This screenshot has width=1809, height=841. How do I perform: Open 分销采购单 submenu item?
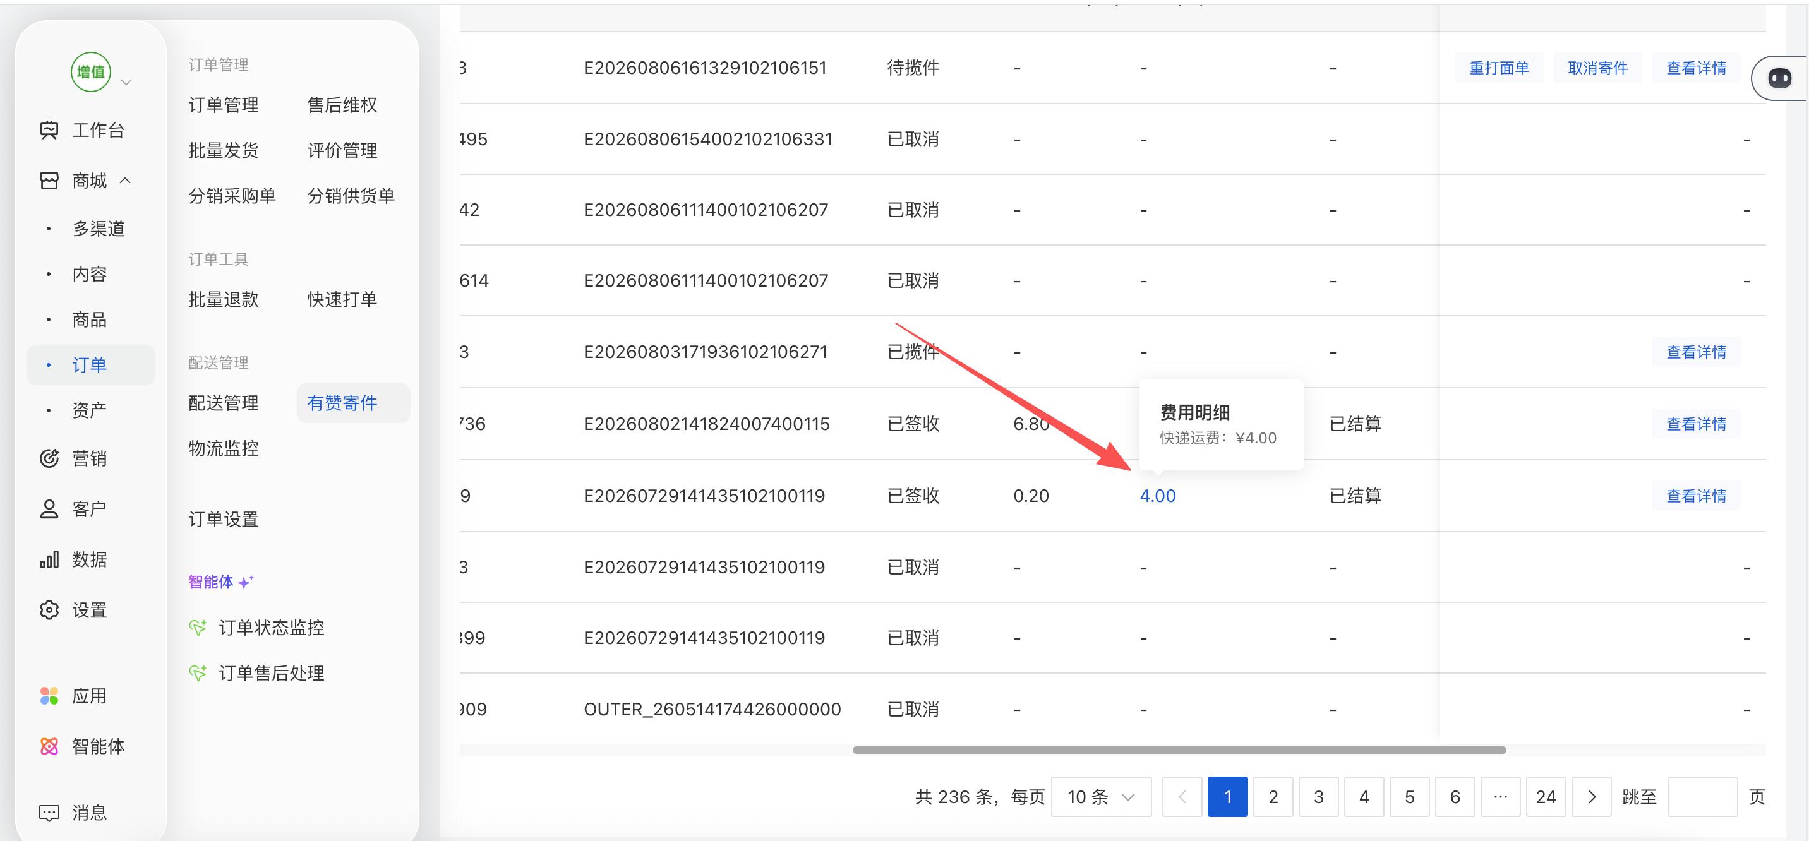point(232,196)
